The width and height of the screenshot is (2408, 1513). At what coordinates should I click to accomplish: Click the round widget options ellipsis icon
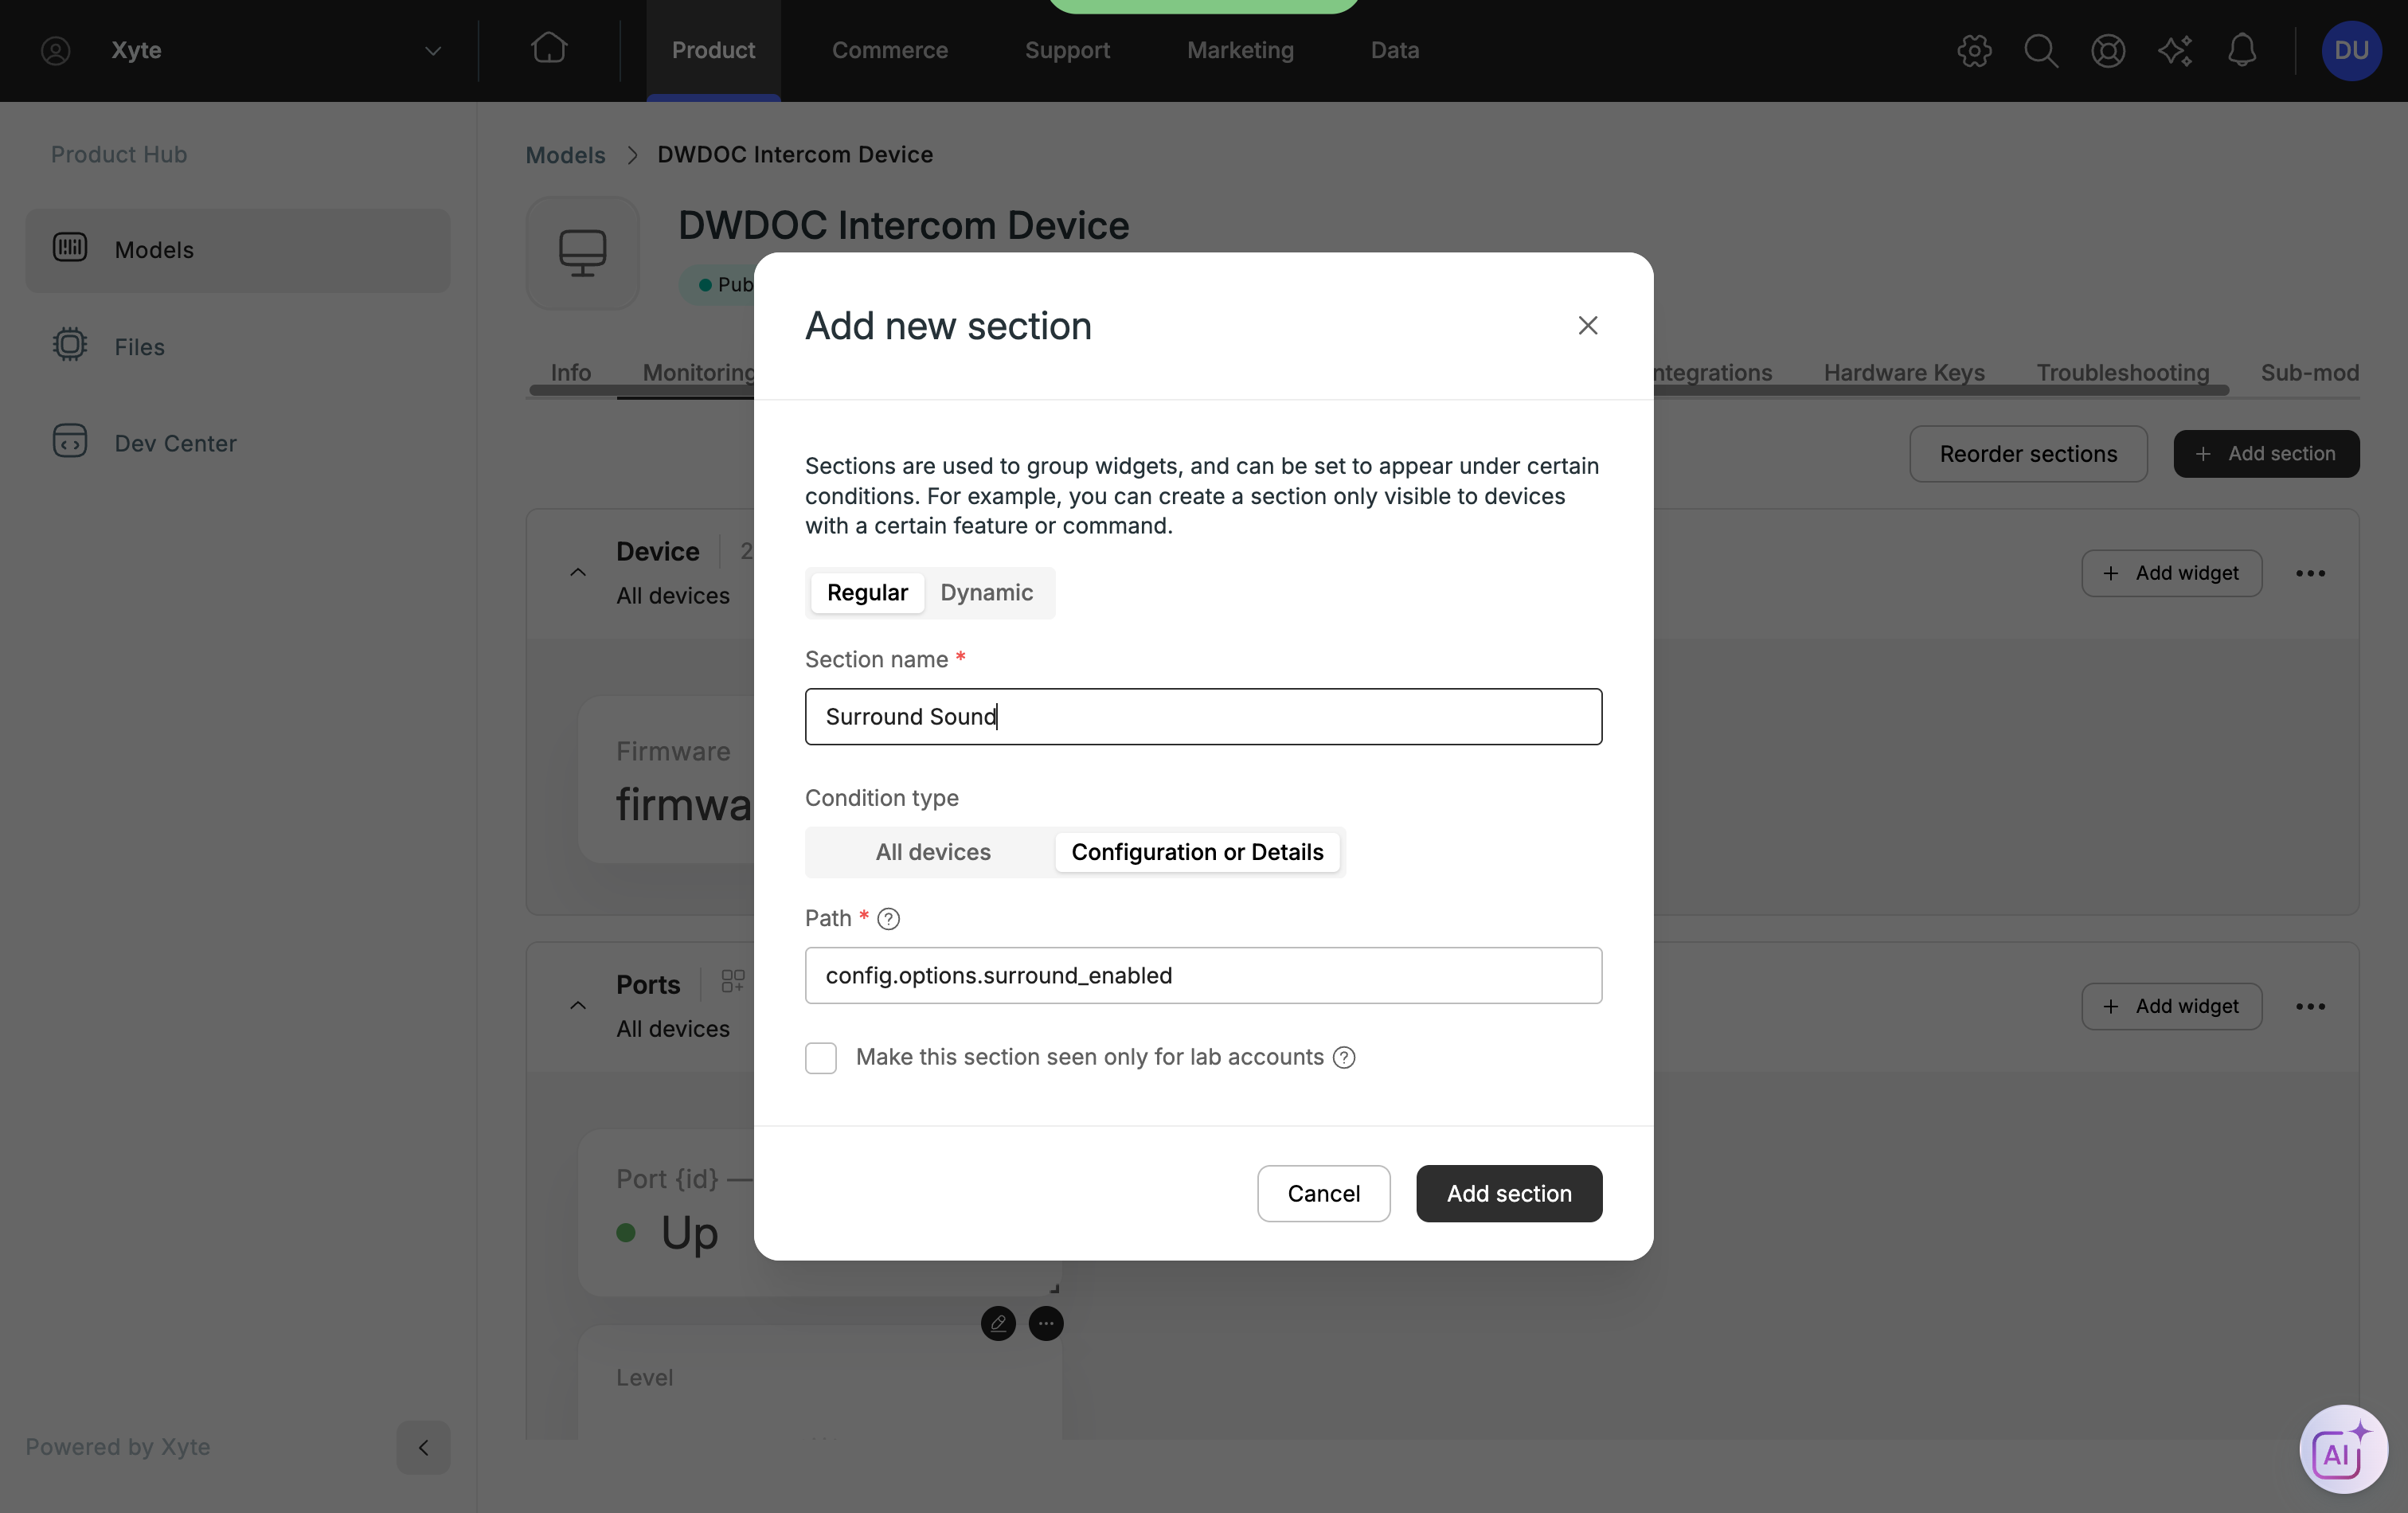click(1046, 1323)
